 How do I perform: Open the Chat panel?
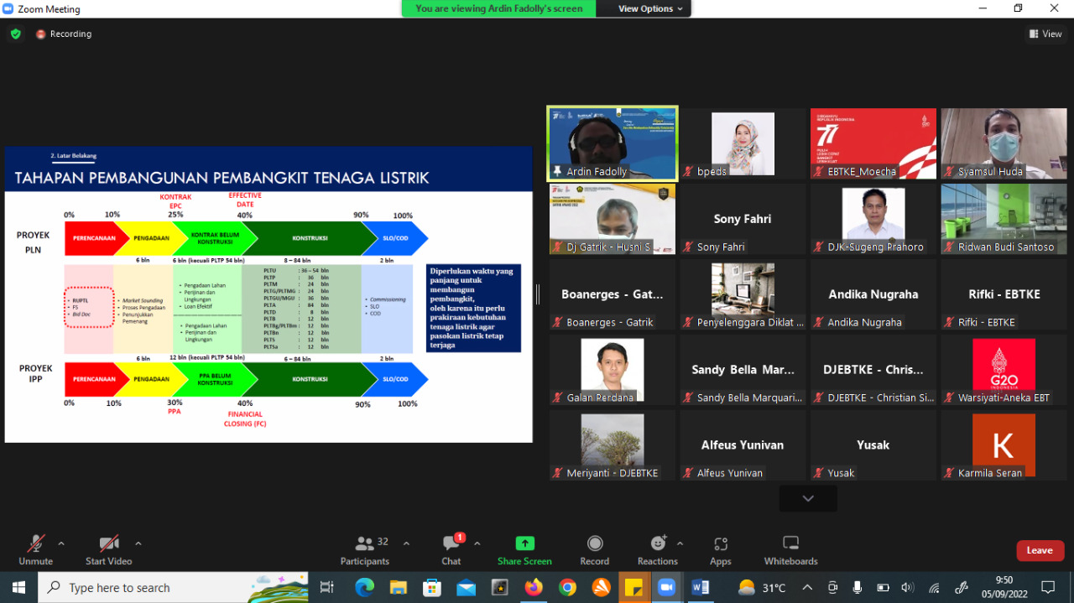pos(451,550)
